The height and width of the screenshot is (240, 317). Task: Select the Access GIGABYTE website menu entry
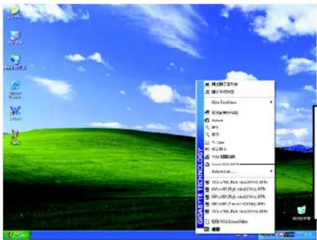tap(239, 164)
